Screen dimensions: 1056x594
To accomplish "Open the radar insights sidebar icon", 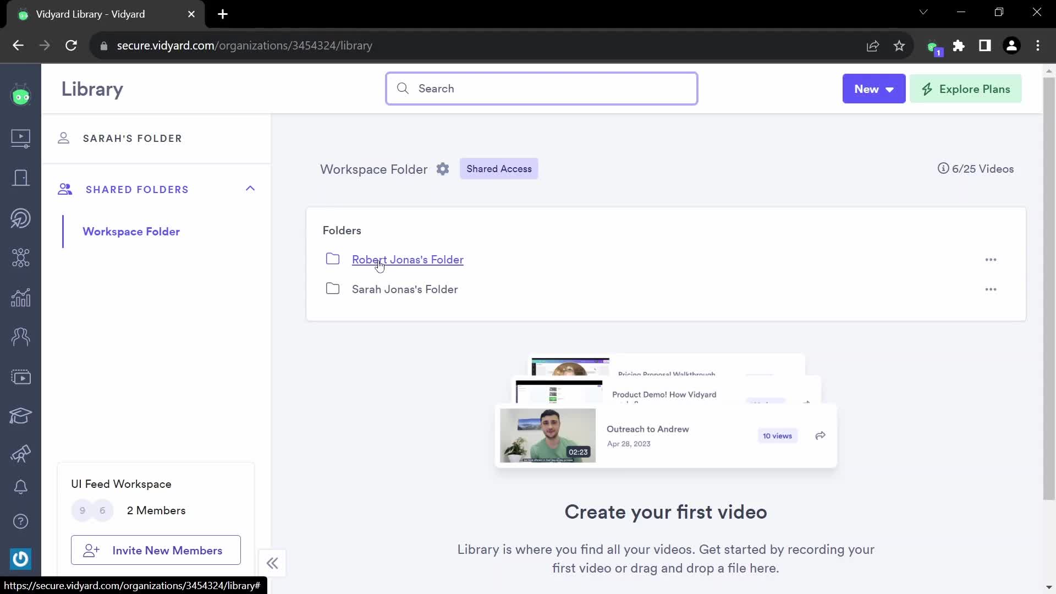I will point(21,218).
